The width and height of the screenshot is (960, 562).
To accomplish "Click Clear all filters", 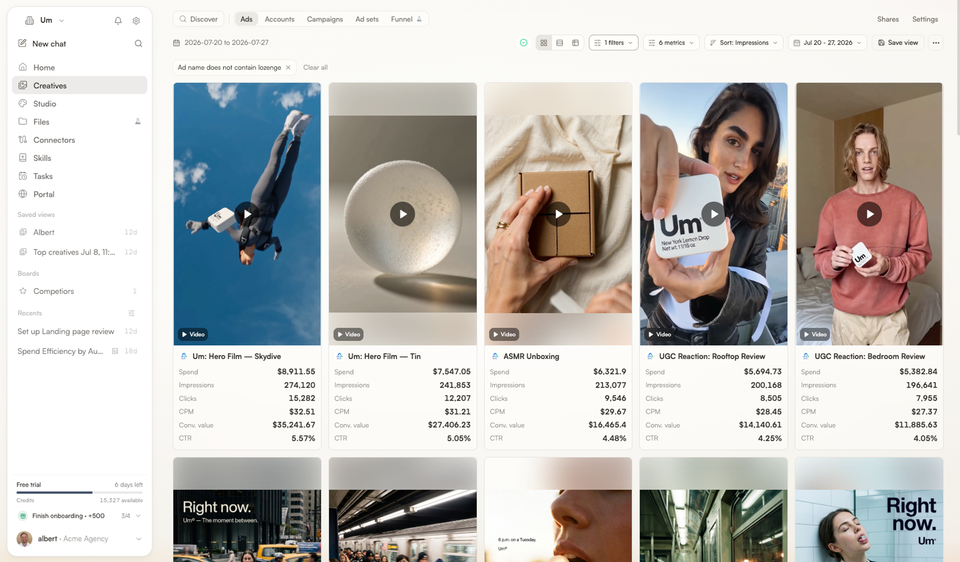I will pos(315,67).
